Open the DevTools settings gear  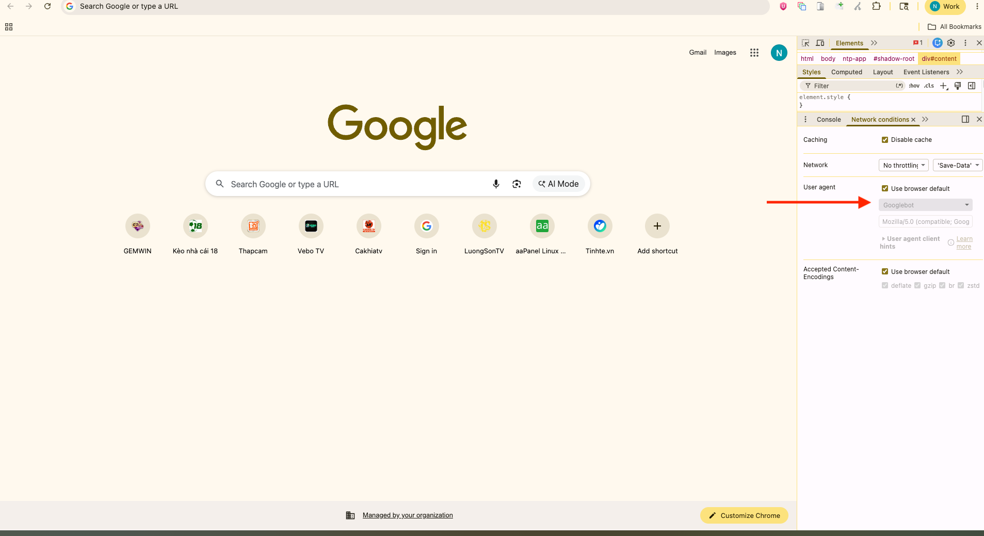tap(951, 43)
